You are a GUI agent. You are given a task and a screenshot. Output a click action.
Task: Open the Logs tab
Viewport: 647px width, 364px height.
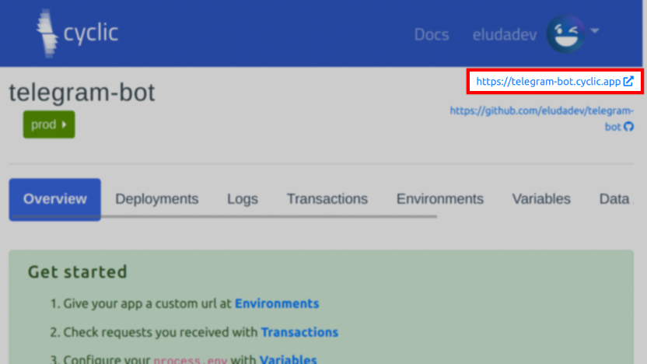(242, 199)
